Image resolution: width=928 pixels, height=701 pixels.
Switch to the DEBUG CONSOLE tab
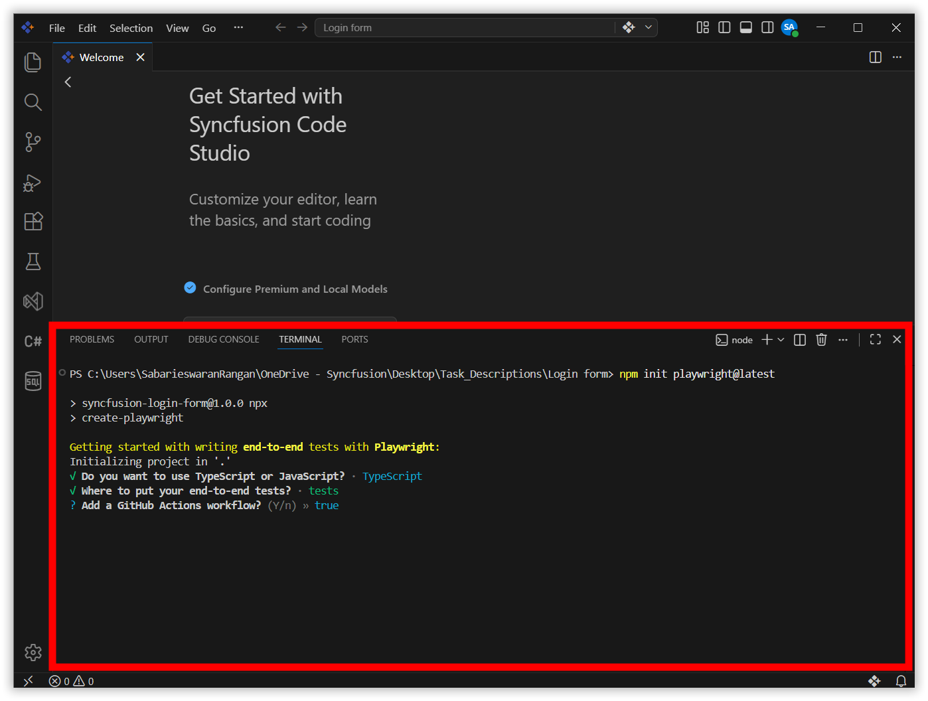tap(224, 339)
